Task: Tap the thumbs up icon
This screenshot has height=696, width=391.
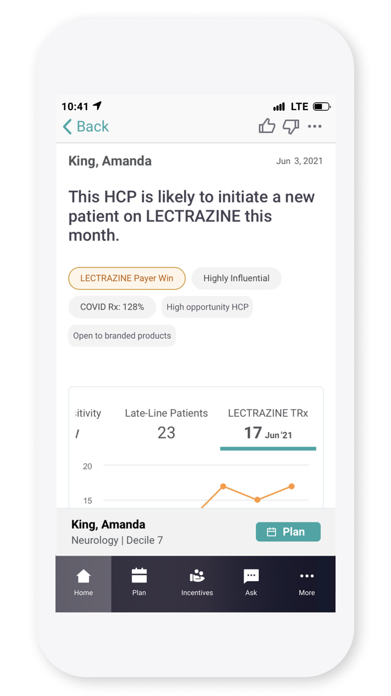Action: pos(267,126)
